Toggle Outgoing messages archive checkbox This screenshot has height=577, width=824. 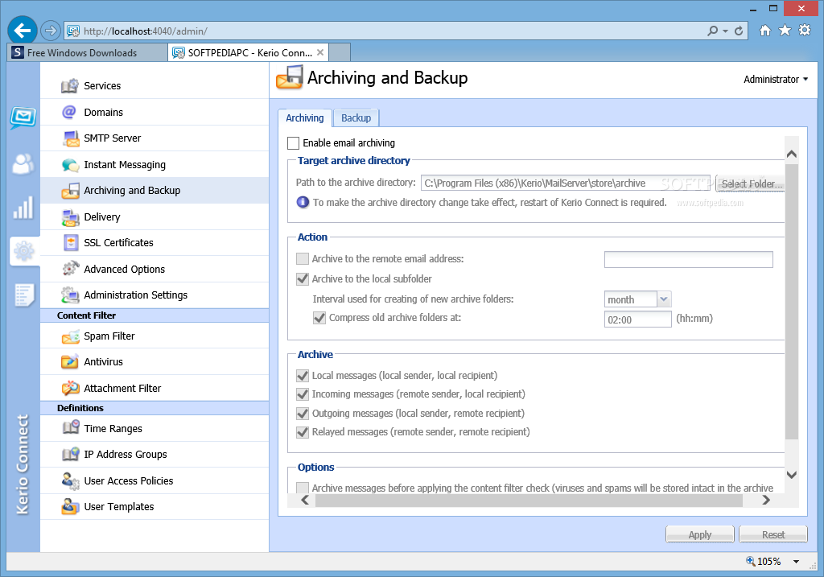[x=303, y=413]
